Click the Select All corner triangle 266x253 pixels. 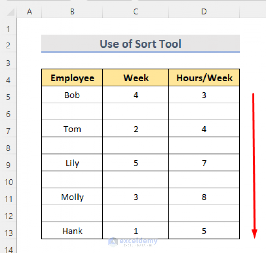pos(11,12)
